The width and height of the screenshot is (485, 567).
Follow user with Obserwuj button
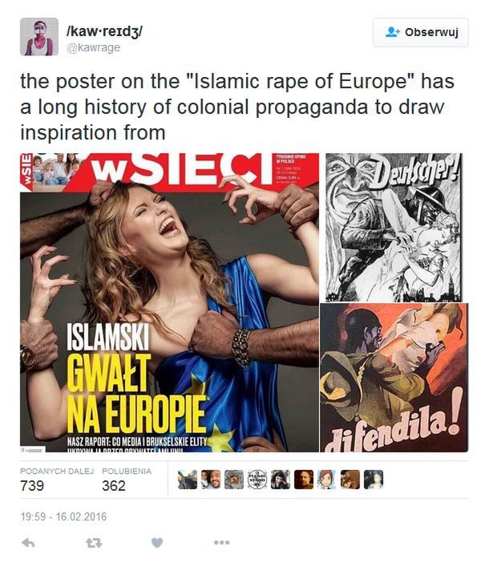tap(421, 32)
